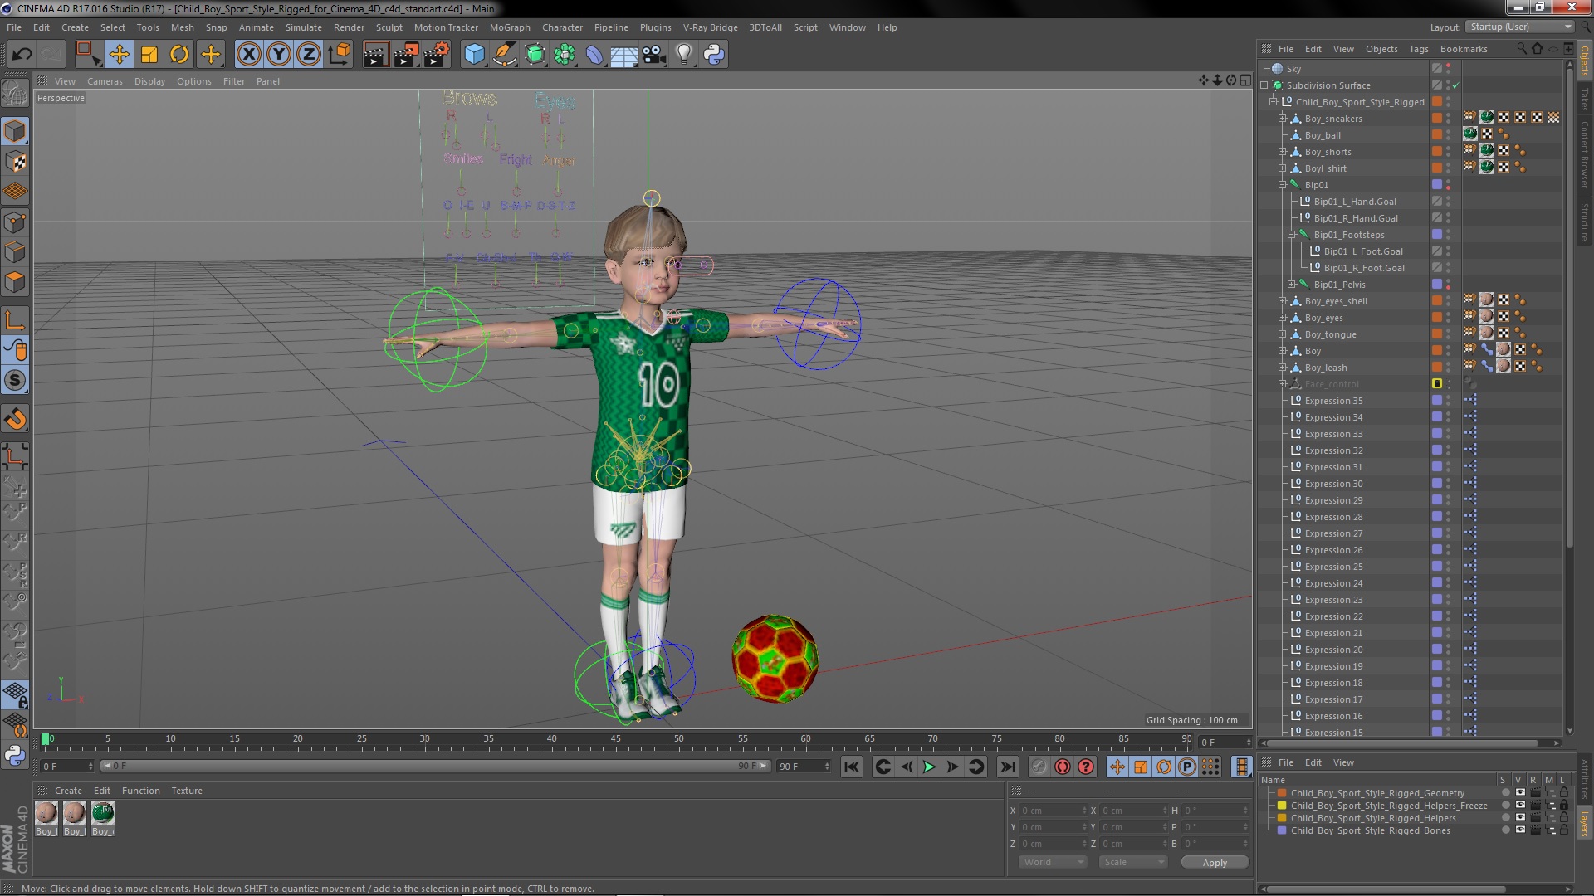Viewport: 1594px width, 896px height.
Task: Open the Character menu
Action: [x=562, y=27]
